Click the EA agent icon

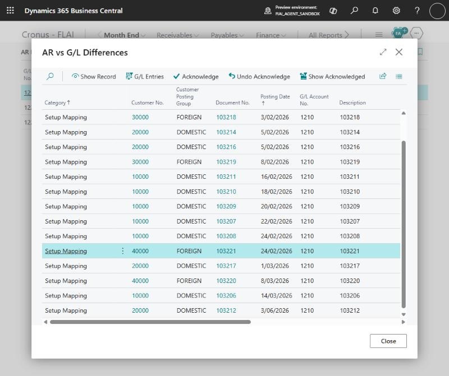[398, 33]
